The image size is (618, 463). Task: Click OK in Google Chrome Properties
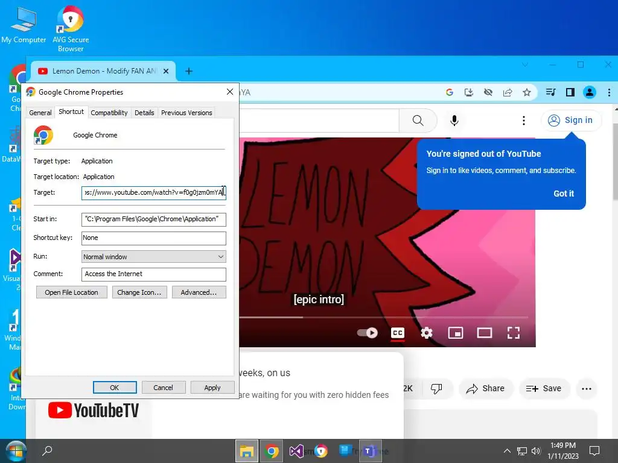(x=115, y=388)
